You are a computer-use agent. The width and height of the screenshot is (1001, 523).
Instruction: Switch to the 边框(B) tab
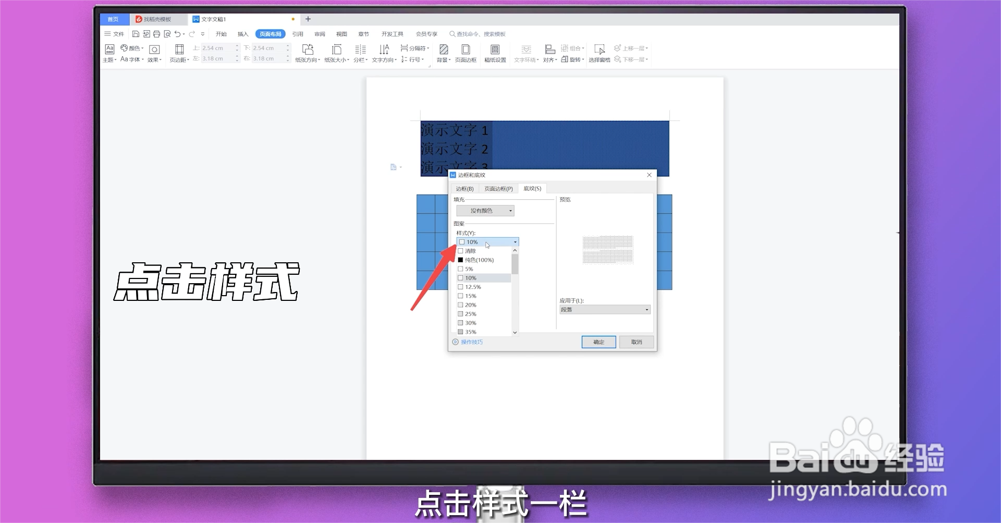tap(465, 189)
